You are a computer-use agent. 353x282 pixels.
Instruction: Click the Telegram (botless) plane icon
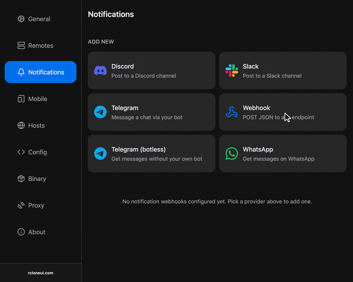point(100,154)
